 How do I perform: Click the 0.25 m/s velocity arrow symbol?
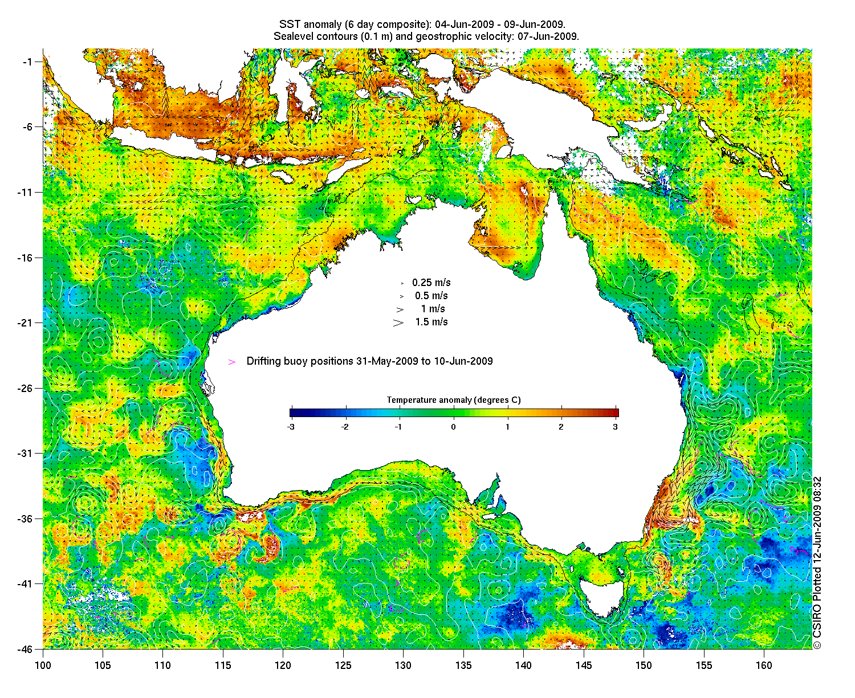[x=401, y=283]
